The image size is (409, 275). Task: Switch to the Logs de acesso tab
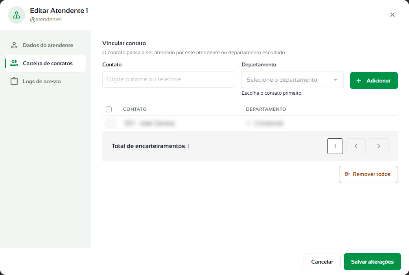(45, 81)
